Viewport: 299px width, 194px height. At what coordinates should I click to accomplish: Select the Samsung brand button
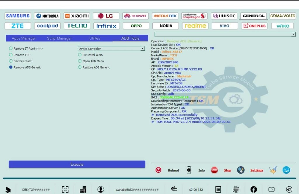[x=18, y=16]
